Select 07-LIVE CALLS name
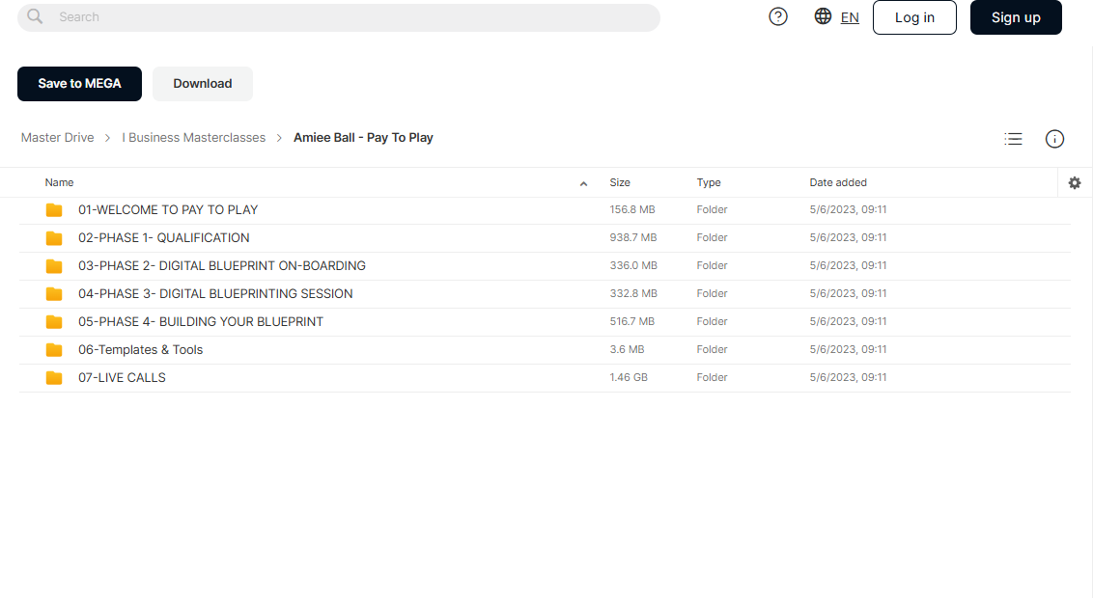The width and height of the screenshot is (1093, 598). pyautogui.click(x=122, y=377)
